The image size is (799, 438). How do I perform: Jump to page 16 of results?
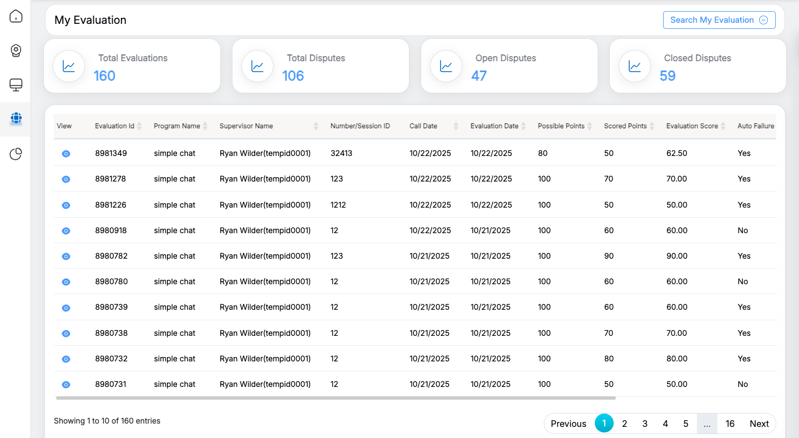pos(730,424)
